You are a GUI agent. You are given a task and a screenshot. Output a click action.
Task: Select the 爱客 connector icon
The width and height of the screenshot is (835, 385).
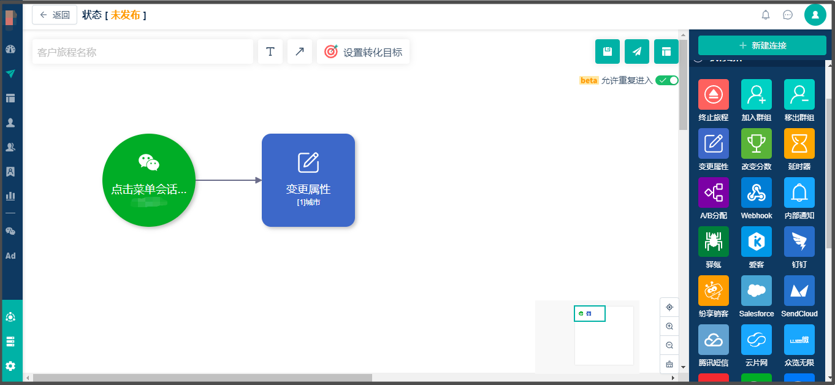pos(757,242)
